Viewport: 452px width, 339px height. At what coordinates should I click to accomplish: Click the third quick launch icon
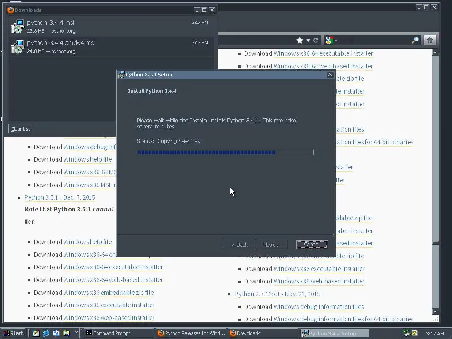[x=56, y=333]
